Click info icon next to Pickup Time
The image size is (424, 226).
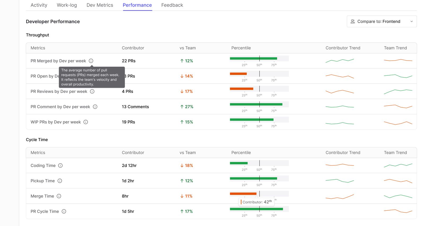click(x=60, y=181)
